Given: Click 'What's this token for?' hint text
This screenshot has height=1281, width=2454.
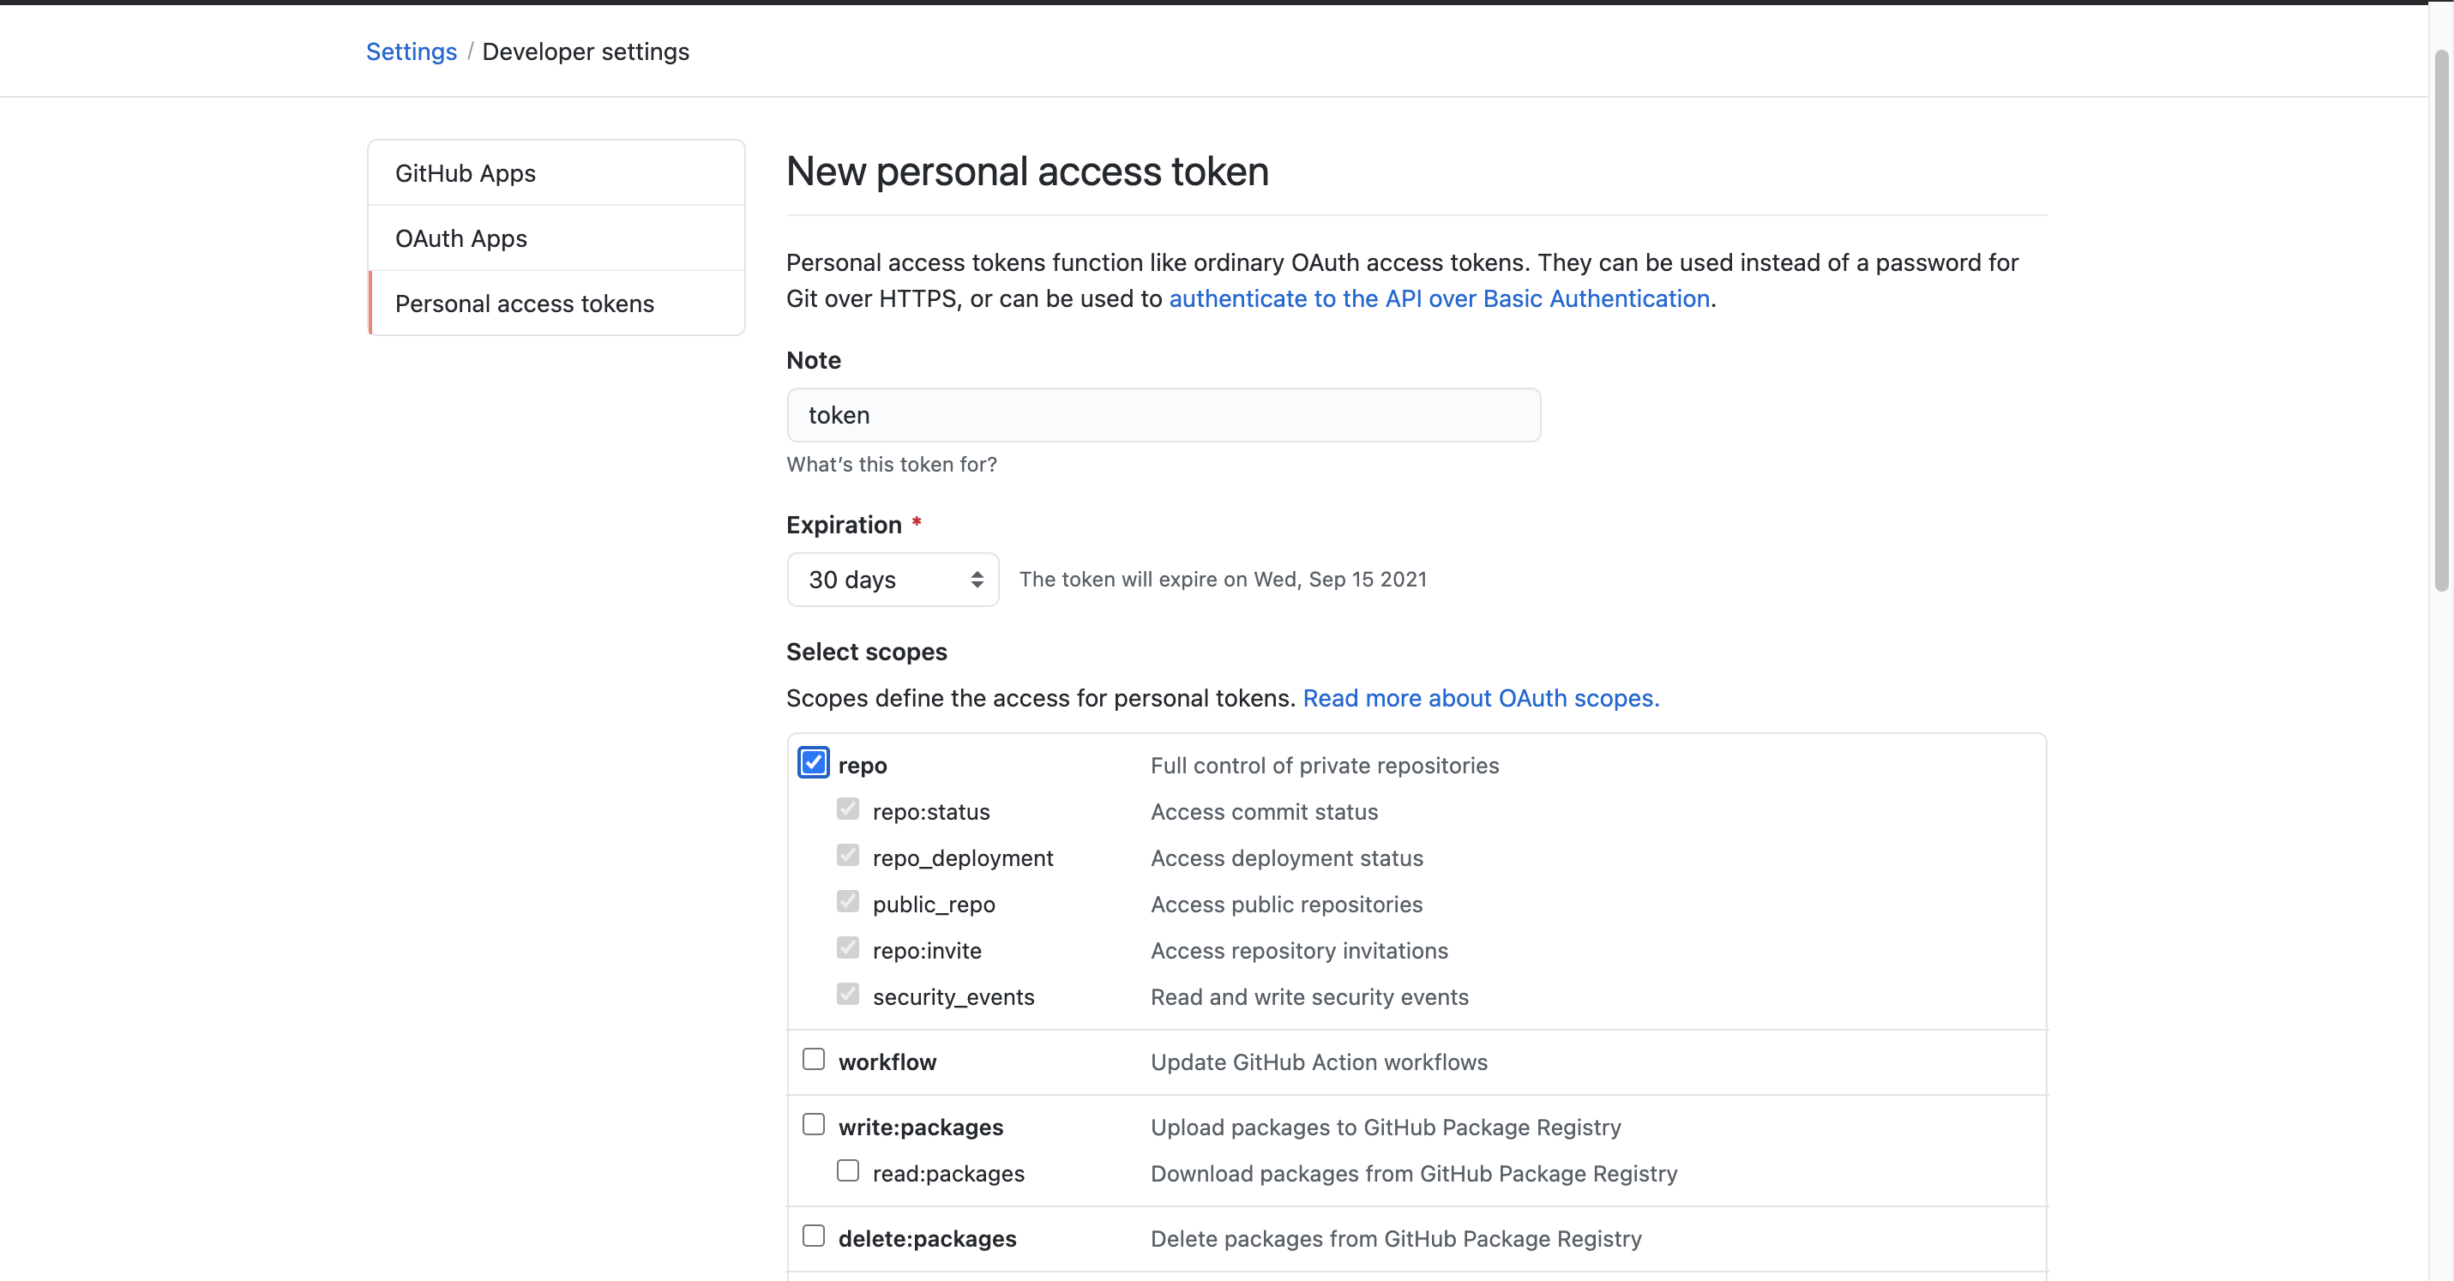Looking at the screenshot, I should click(x=892, y=464).
